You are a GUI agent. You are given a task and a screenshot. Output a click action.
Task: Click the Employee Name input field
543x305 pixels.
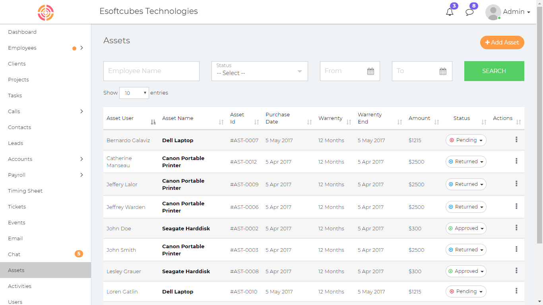tap(151, 71)
